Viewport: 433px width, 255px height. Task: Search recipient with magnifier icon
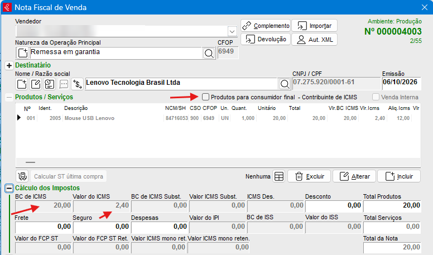285,84
